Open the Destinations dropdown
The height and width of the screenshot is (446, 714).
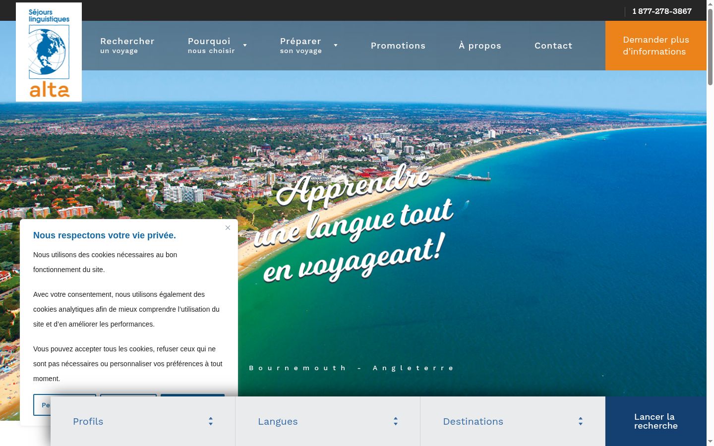pos(513,421)
